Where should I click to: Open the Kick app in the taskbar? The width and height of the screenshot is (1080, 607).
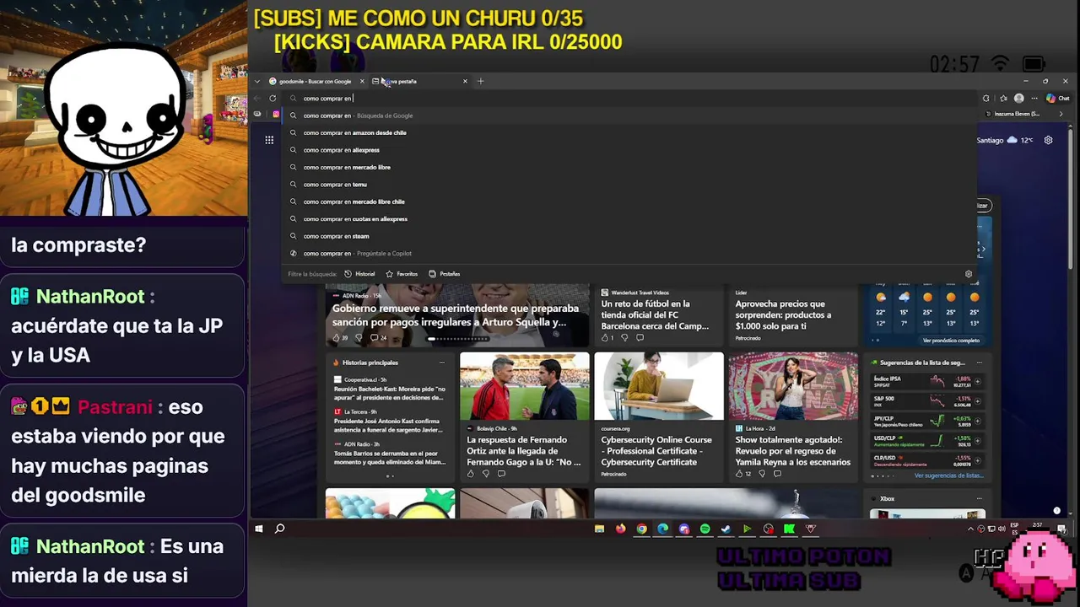pyautogui.click(x=789, y=529)
